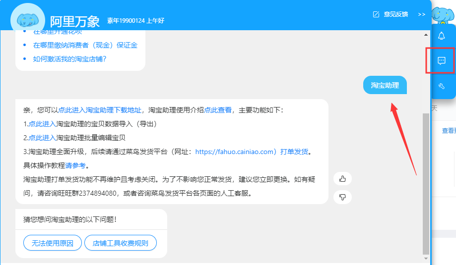Click 打单发货 link
Image resolution: width=456 pixels, height=265 pixels.
tap(294, 152)
